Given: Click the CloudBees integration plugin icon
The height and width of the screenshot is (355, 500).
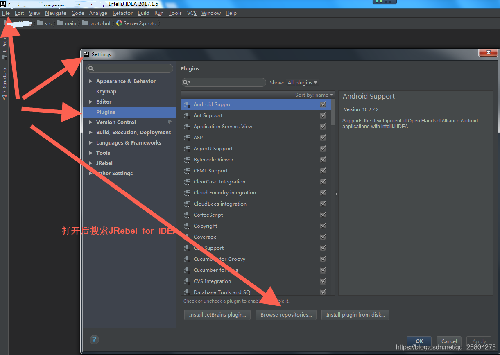Looking at the screenshot, I should coord(187,204).
